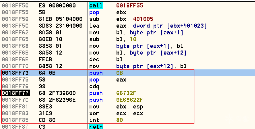255x129 pixels.
Task: Click hex bytes 'CD 80'
Action: pos(47,120)
